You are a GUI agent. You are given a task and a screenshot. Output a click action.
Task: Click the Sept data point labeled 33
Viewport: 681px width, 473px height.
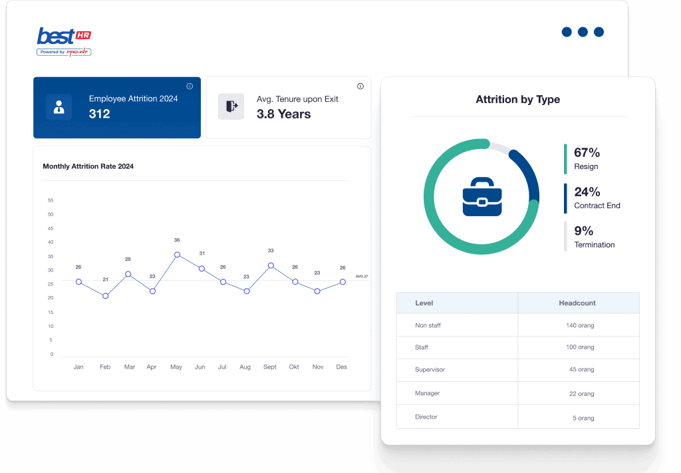271,265
